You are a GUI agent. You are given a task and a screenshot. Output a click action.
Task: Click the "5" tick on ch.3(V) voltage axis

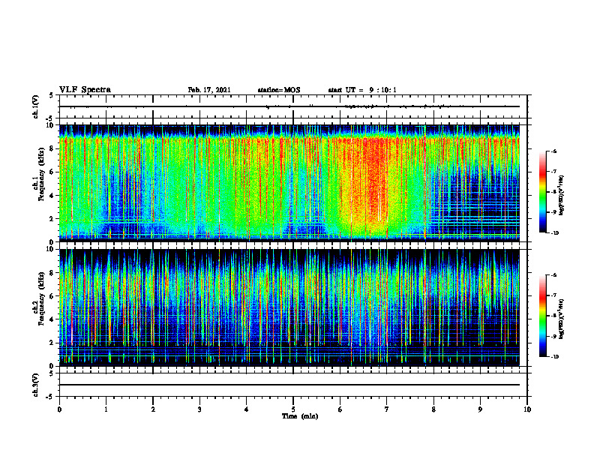click(x=52, y=373)
